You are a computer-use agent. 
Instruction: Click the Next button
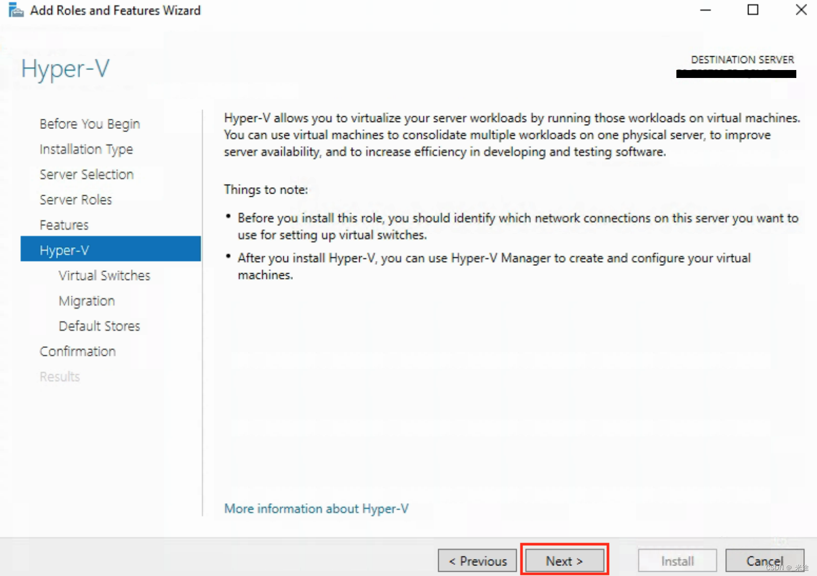tap(564, 560)
